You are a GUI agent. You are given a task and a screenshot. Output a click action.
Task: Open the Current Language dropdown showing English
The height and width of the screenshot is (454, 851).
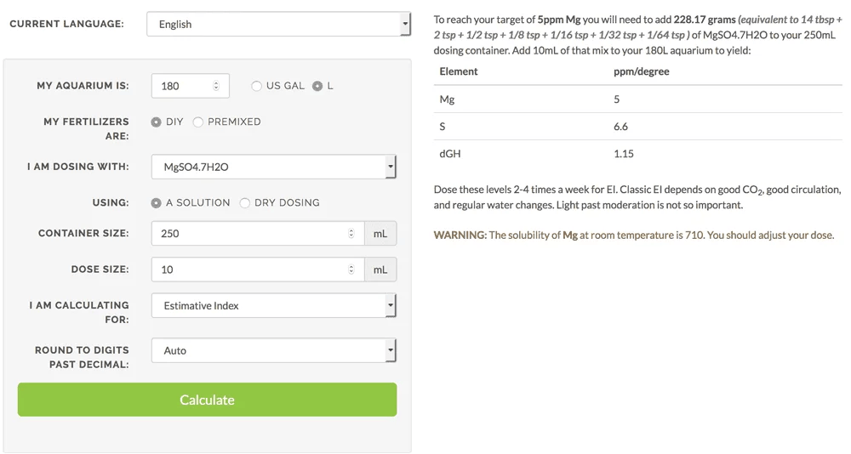pos(278,25)
